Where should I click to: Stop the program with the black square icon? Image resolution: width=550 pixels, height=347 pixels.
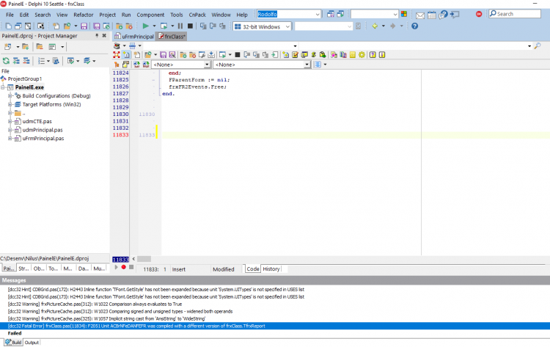[190, 26]
